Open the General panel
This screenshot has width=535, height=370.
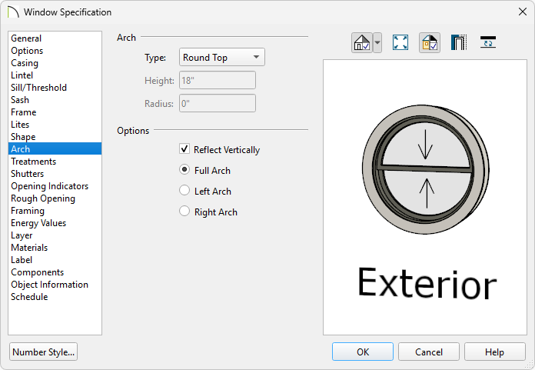tap(55, 38)
